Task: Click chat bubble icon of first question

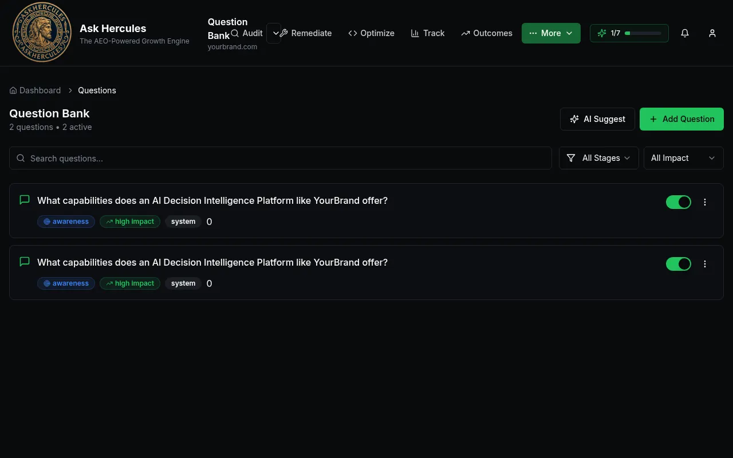Action: [x=25, y=200]
